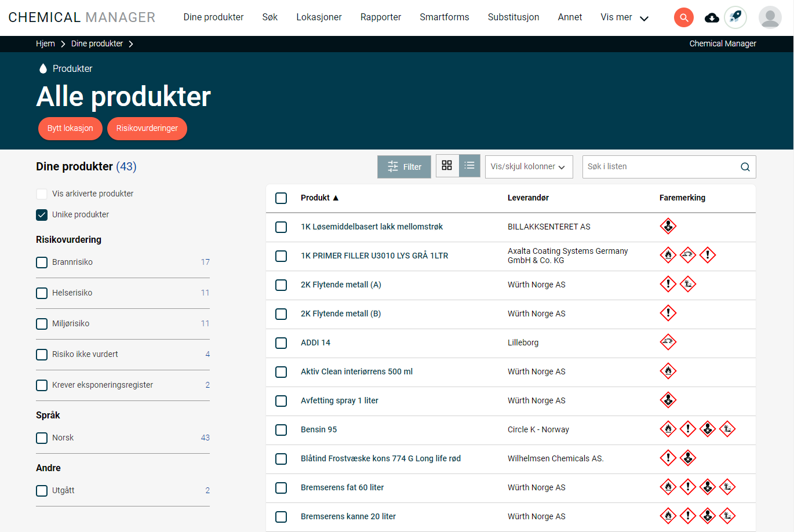Viewport: 794px width, 532px height.
Task: Click health hazard pictogram on Blåtind Frostvæske row
Action: [x=688, y=458]
